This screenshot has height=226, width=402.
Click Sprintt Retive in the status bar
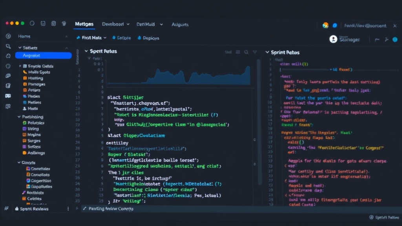click(387, 217)
